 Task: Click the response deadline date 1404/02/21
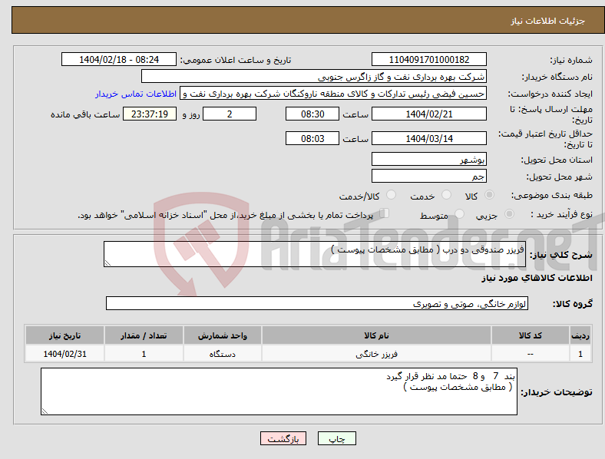[428, 114]
